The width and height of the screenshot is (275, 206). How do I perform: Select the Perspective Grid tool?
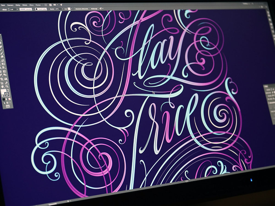(3, 68)
